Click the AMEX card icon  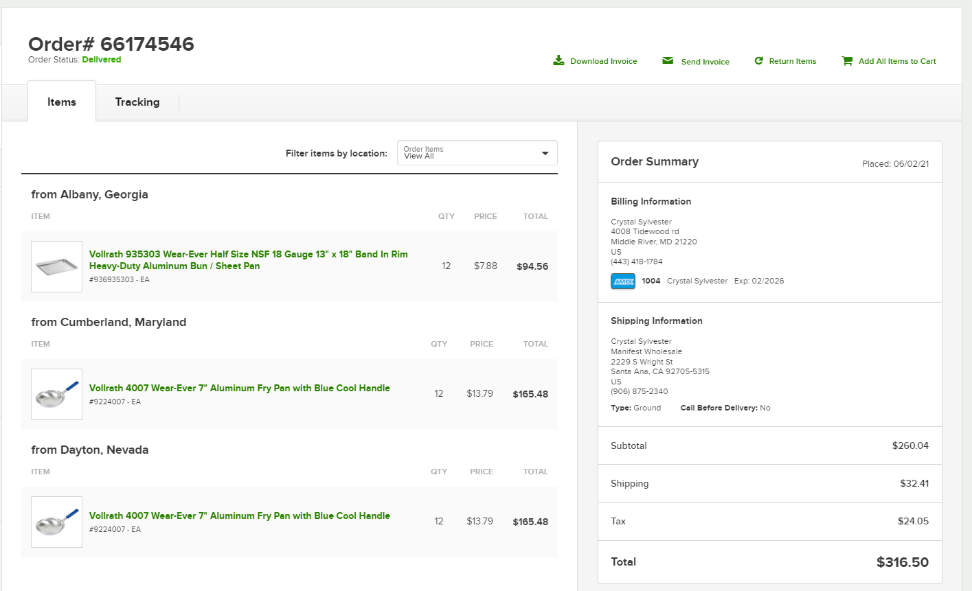pyautogui.click(x=623, y=281)
